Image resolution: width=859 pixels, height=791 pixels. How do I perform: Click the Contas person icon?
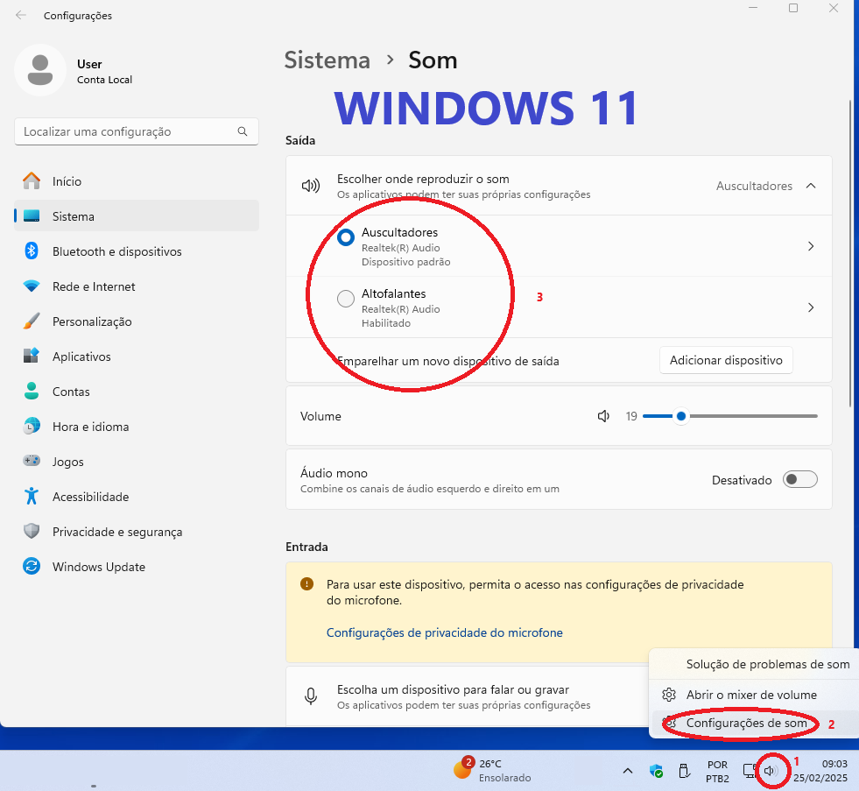[32, 391]
